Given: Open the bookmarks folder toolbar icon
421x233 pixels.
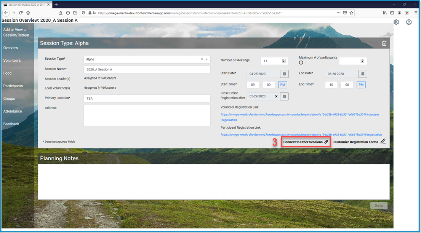Looking at the screenshot, I should pyautogui.click(x=75, y=13).
